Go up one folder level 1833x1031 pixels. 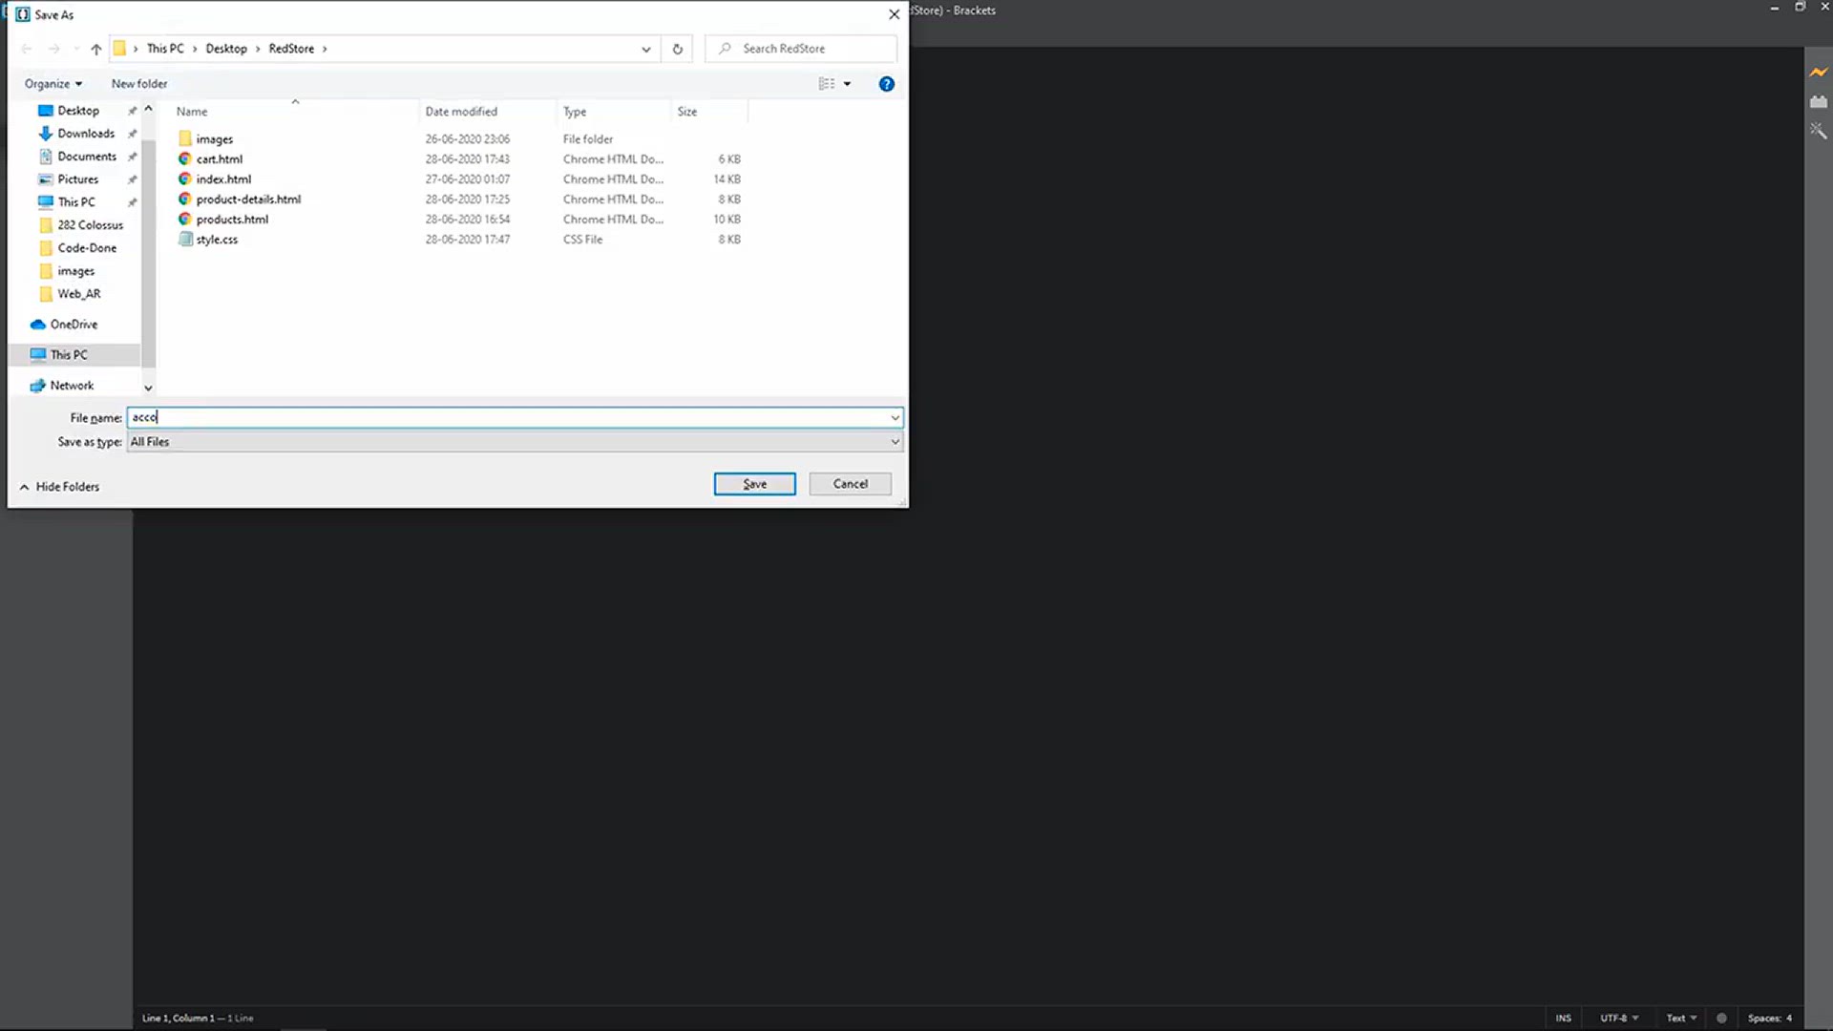pos(95,49)
